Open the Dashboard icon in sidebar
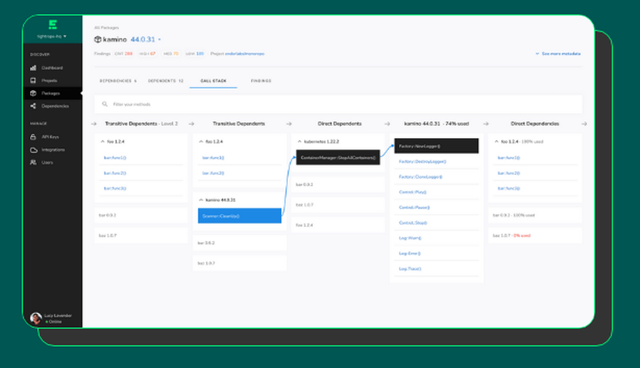Image resolution: width=640 pixels, height=368 pixels. [33, 68]
